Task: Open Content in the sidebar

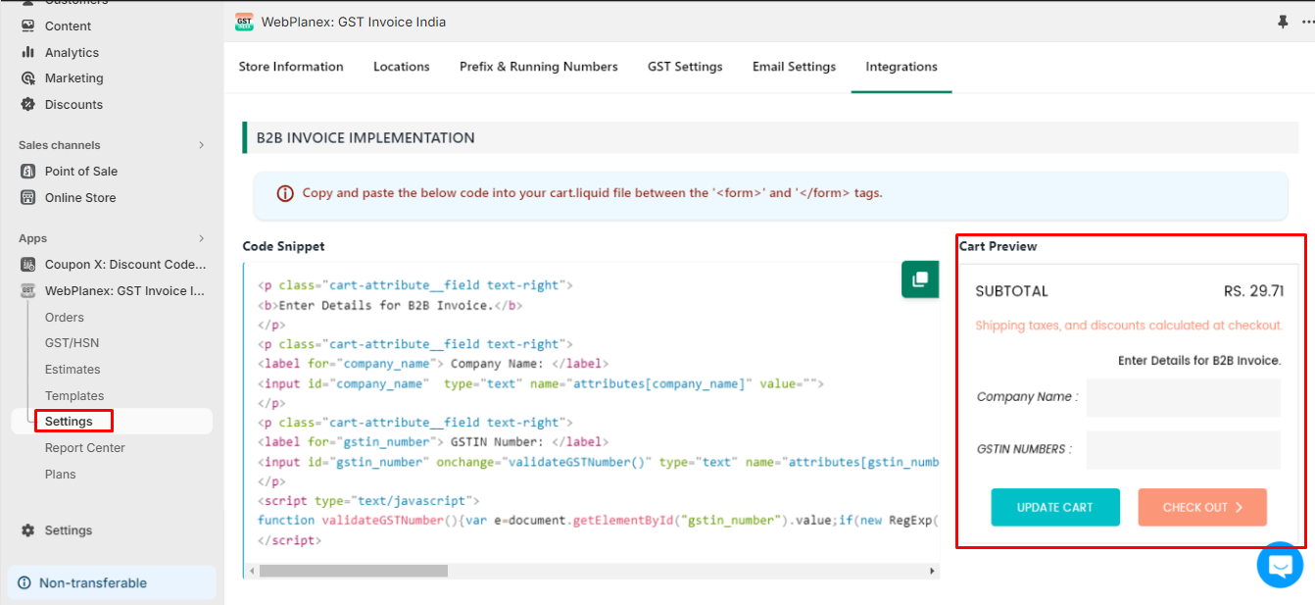Action: (x=68, y=25)
